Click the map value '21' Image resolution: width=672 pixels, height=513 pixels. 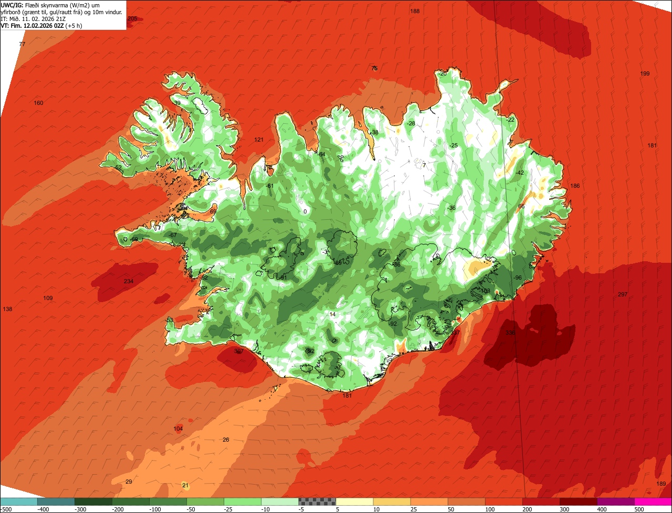[185, 485]
